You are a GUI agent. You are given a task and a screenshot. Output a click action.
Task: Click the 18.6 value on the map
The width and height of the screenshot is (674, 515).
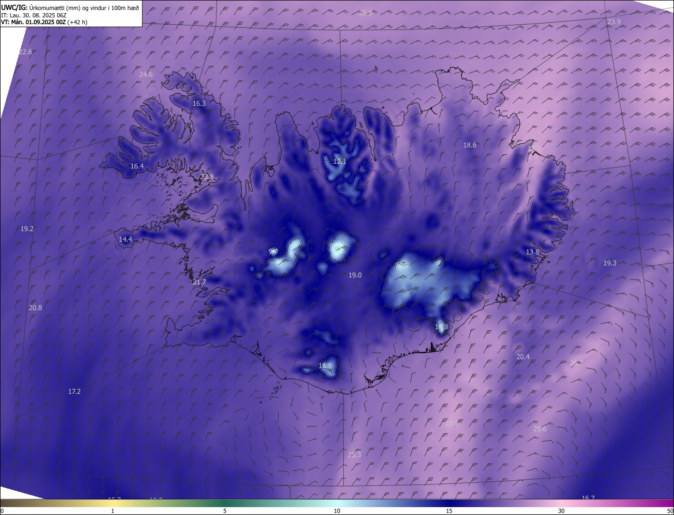tap(470, 145)
